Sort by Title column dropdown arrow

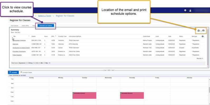(28, 36)
